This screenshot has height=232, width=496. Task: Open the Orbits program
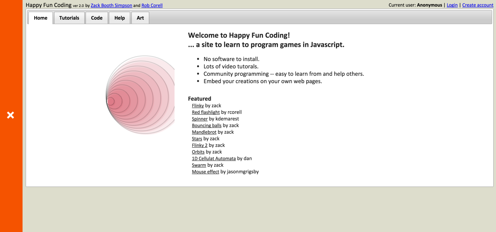click(x=198, y=152)
